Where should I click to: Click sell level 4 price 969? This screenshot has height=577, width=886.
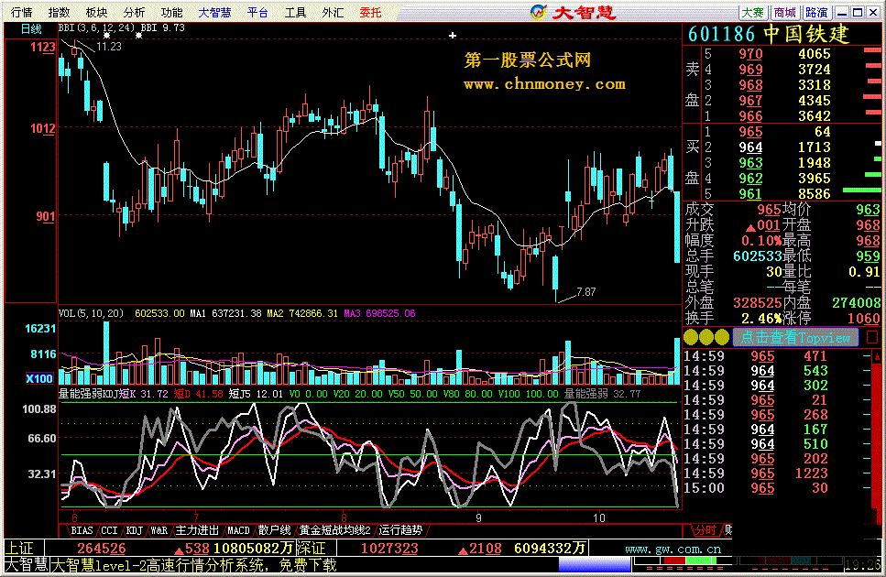[x=750, y=70]
